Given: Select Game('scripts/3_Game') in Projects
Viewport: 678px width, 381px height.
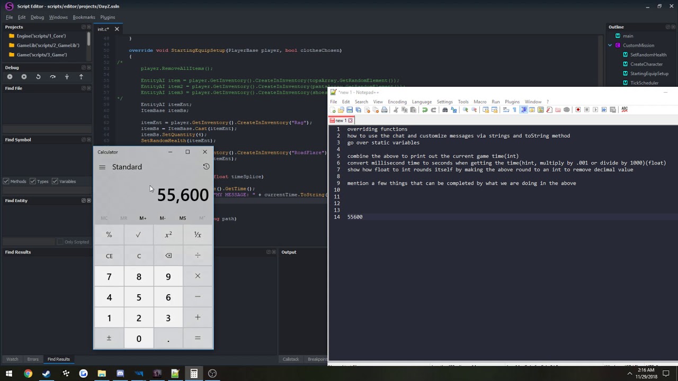Looking at the screenshot, I should (x=41, y=55).
